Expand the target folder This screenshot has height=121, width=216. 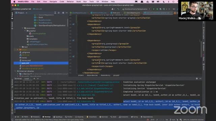pos(18,50)
